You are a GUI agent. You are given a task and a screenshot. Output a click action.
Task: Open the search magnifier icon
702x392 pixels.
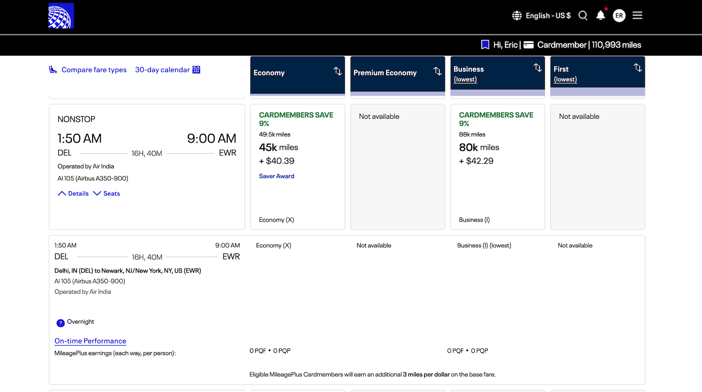[x=583, y=16]
